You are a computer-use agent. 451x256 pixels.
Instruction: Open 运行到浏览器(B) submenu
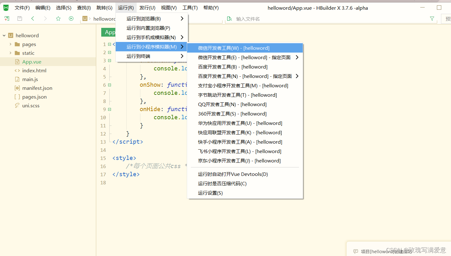[151, 19]
